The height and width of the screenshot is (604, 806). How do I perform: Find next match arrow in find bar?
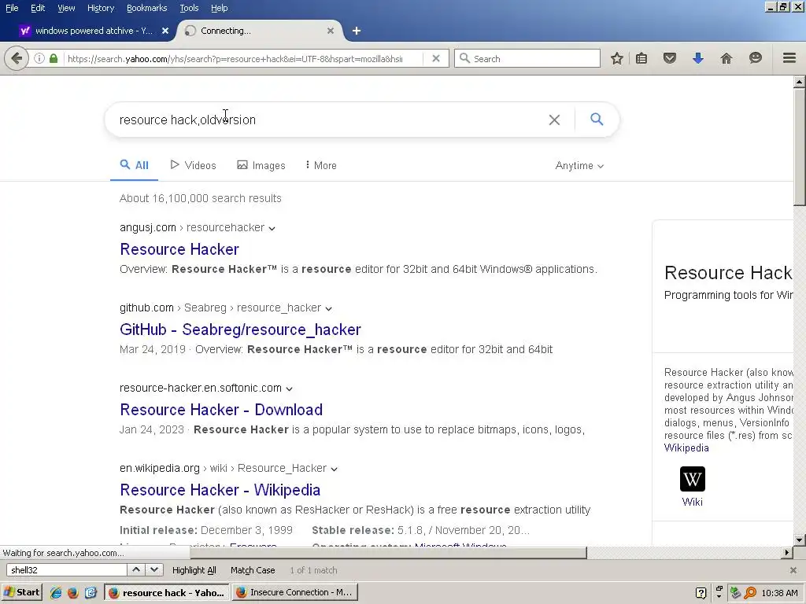pos(154,569)
